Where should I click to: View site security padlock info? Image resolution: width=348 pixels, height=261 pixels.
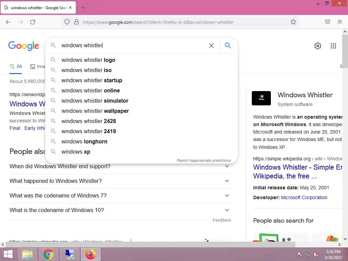point(76,22)
